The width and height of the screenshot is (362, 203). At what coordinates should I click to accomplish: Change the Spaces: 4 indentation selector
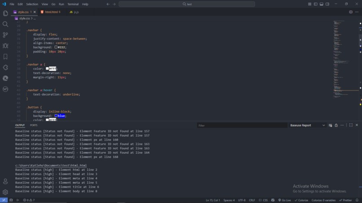(x=229, y=200)
